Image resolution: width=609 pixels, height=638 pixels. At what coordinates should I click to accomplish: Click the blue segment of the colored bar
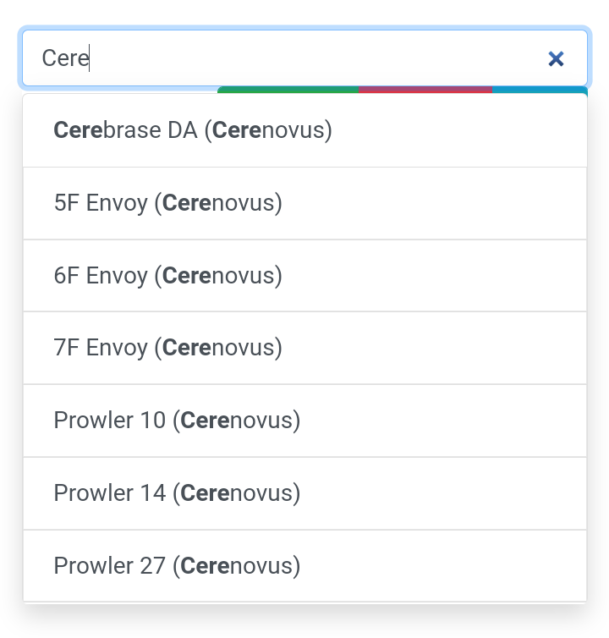click(x=540, y=90)
